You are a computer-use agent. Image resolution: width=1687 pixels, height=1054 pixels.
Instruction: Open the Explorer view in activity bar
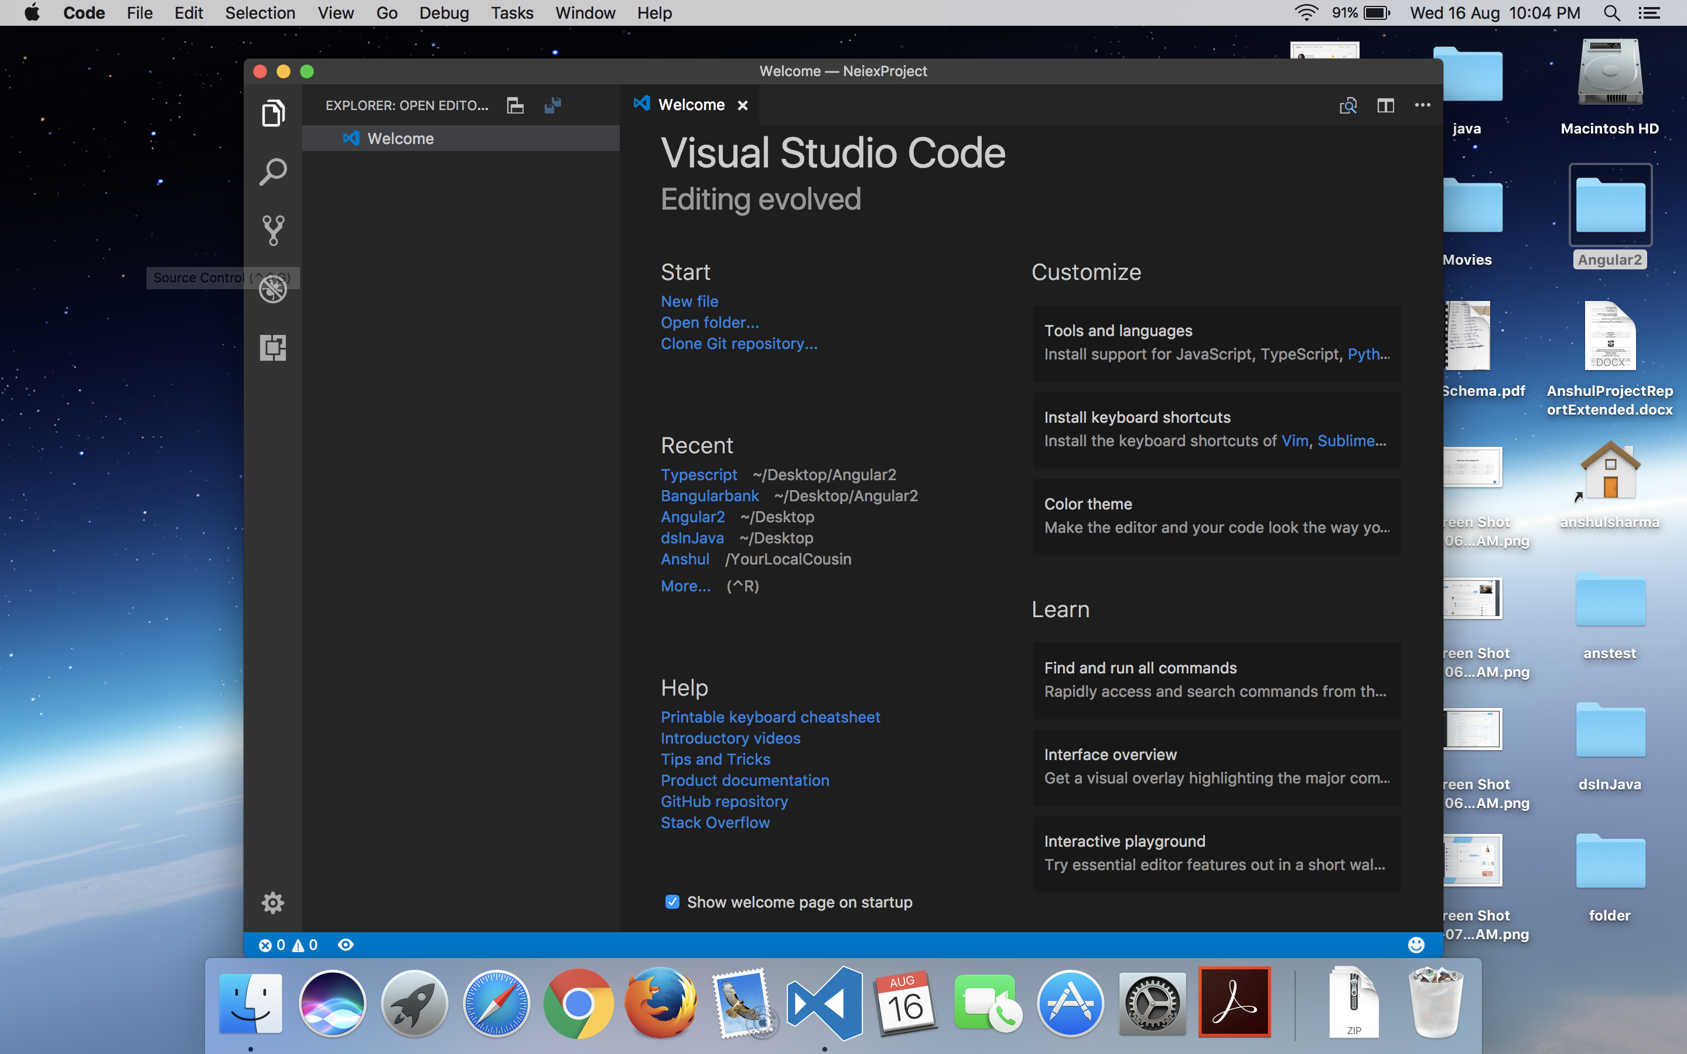point(272,113)
